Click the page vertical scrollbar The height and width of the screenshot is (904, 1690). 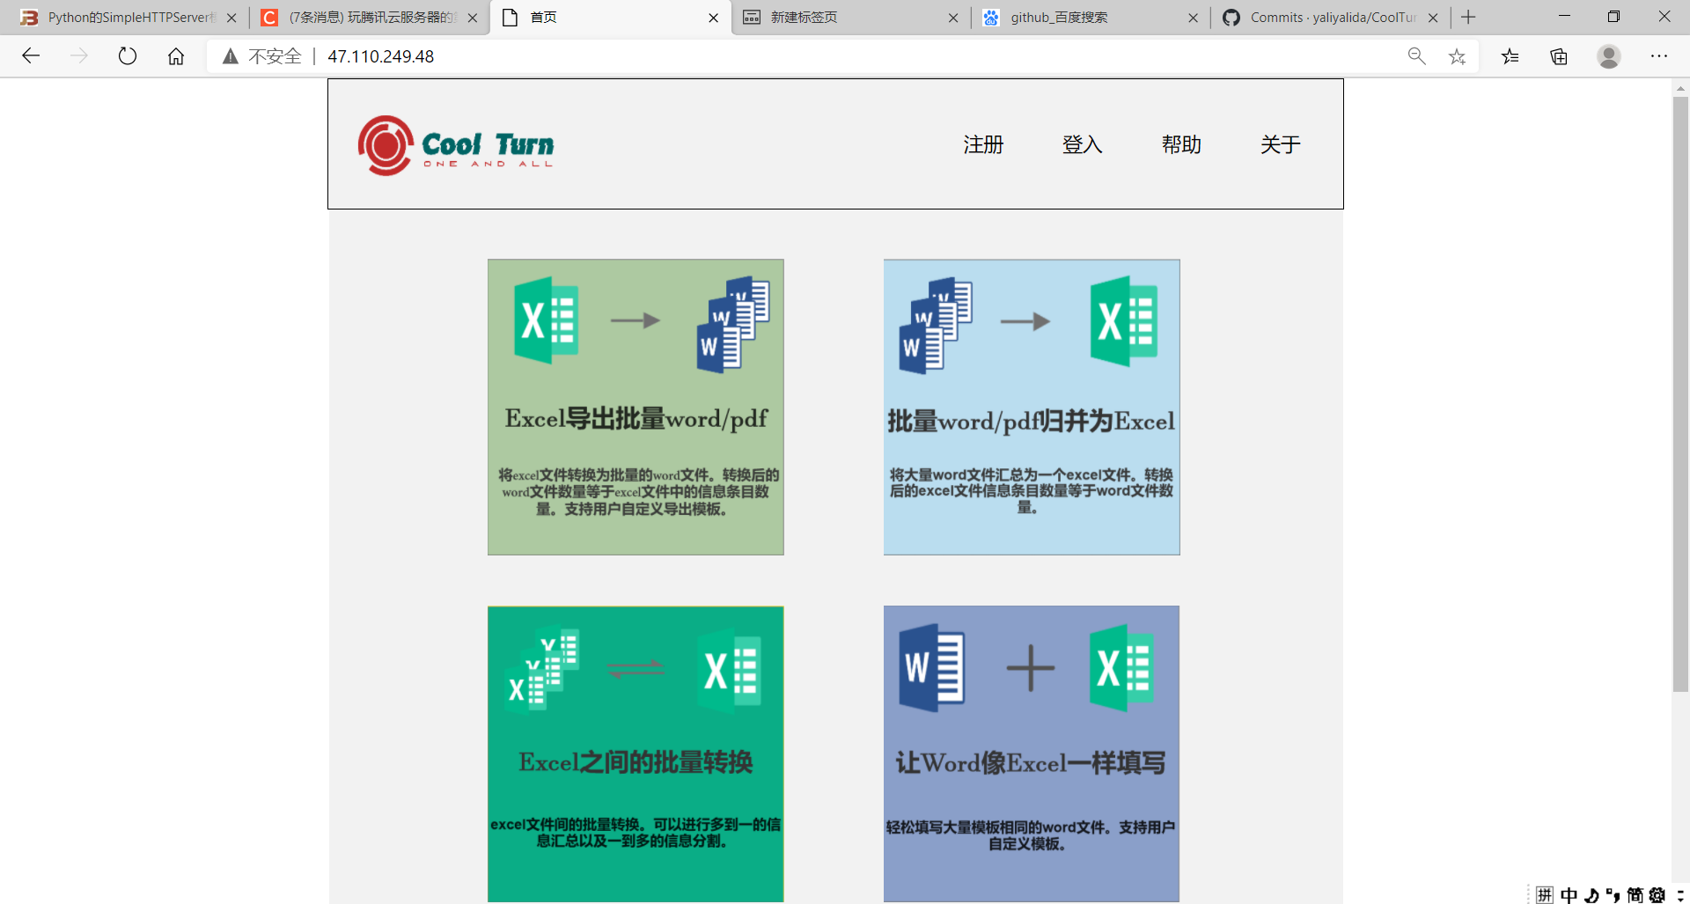pos(1680,394)
